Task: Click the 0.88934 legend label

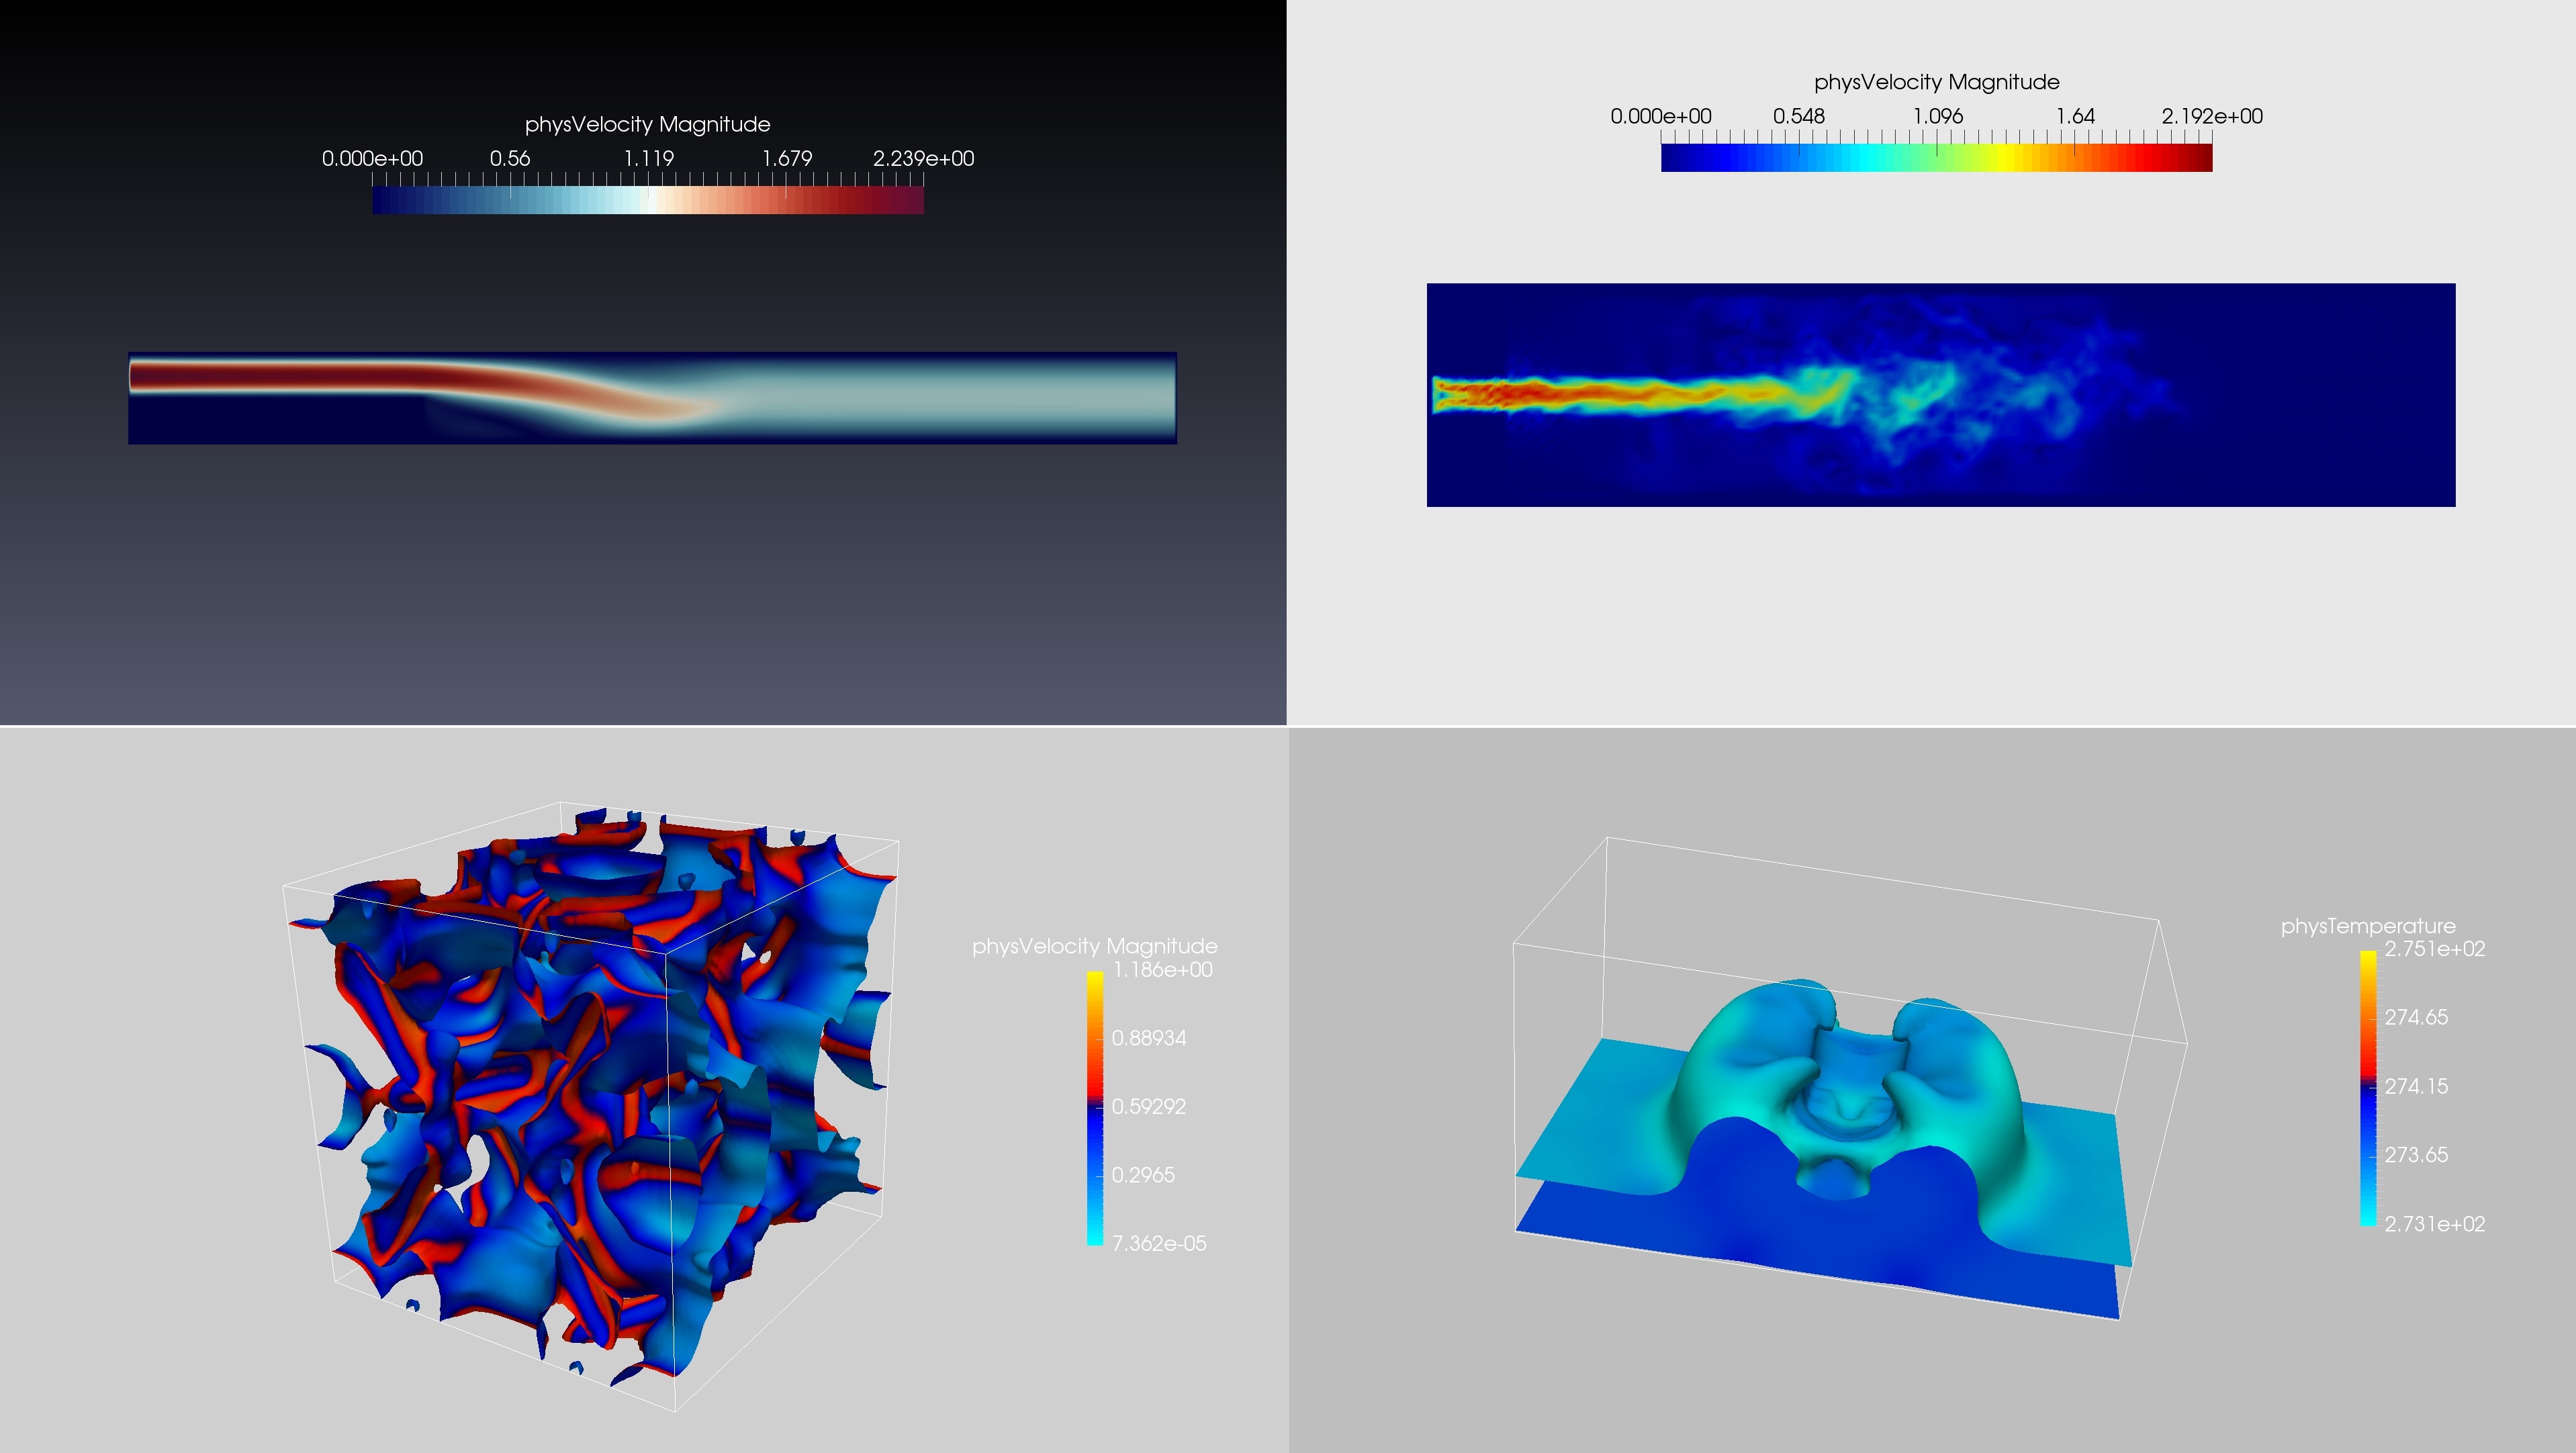Action: [1149, 1038]
